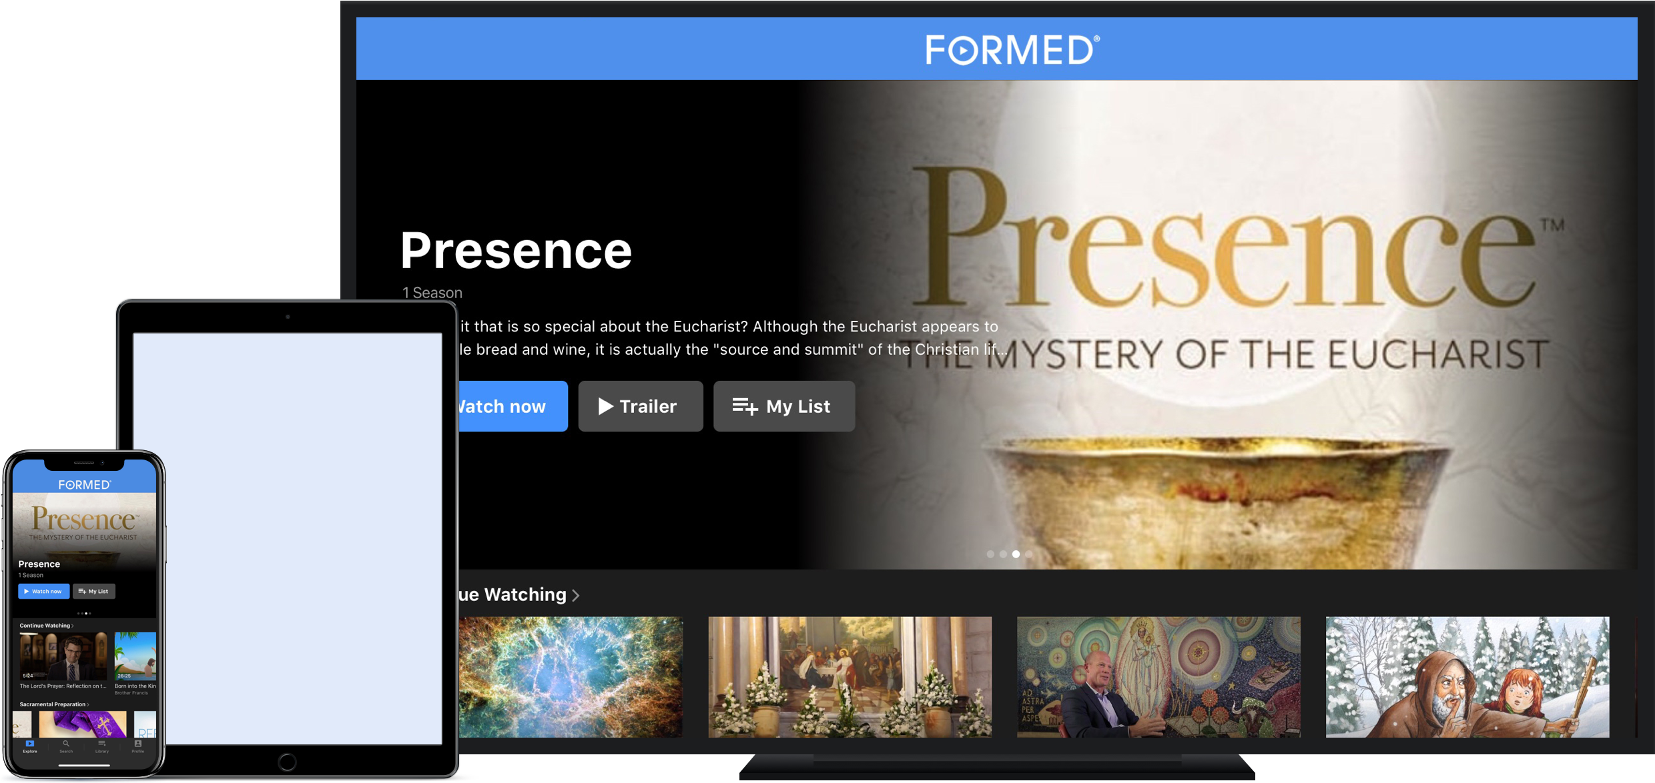This screenshot has height=783, width=1655.
Task: Select the second carousel dot on the TV
Action: click(x=1003, y=554)
